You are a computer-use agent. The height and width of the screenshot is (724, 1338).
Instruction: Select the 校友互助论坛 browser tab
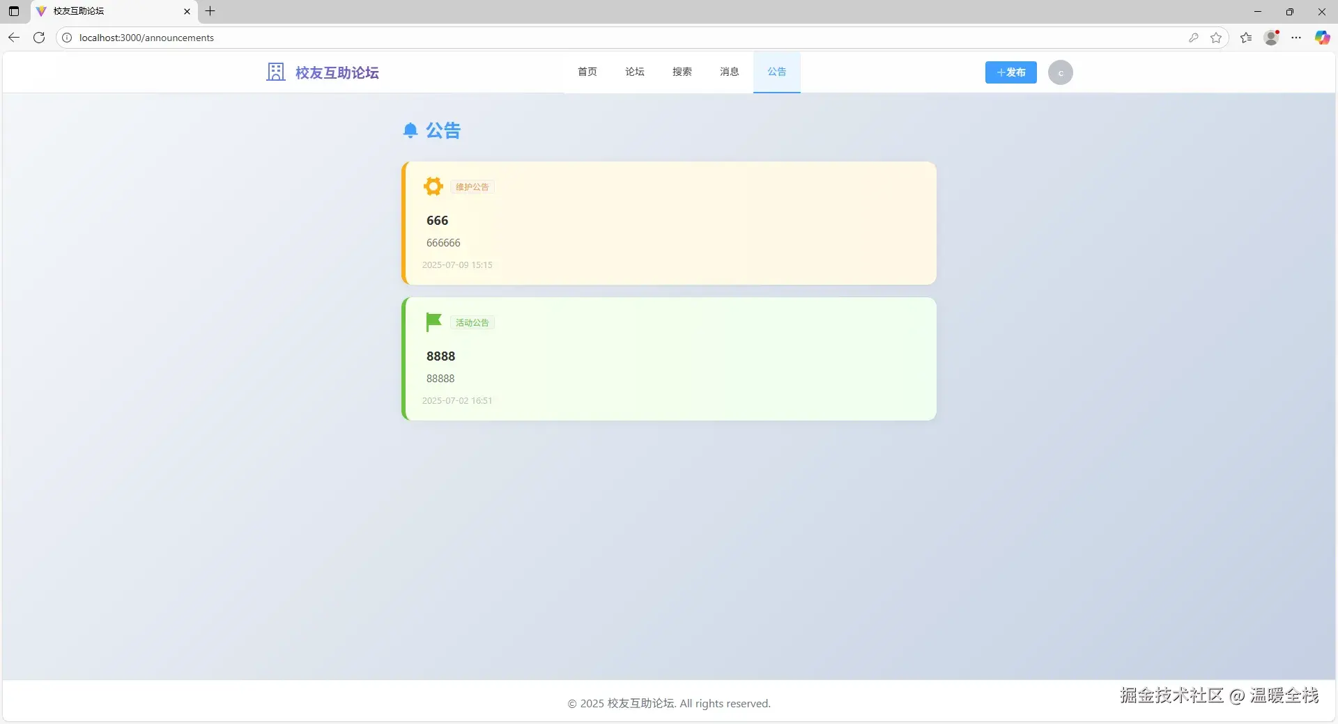click(x=114, y=11)
